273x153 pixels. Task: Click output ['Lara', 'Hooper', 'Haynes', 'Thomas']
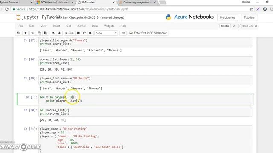click(71, 88)
